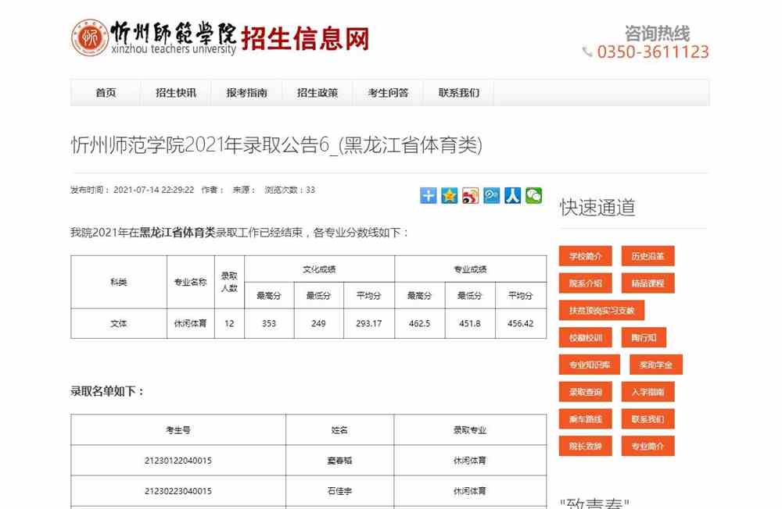Open 院长致辞 quick link
The height and width of the screenshot is (509, 782).
pos(586,447)
